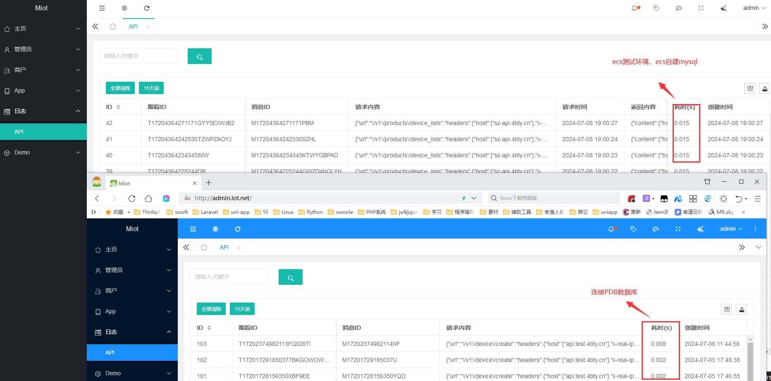
Task: Select API item in background sidebar
Action: [43, 132]
